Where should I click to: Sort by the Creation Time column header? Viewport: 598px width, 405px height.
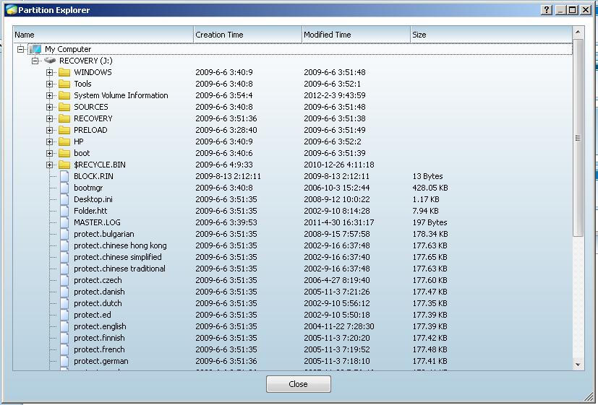248,35
